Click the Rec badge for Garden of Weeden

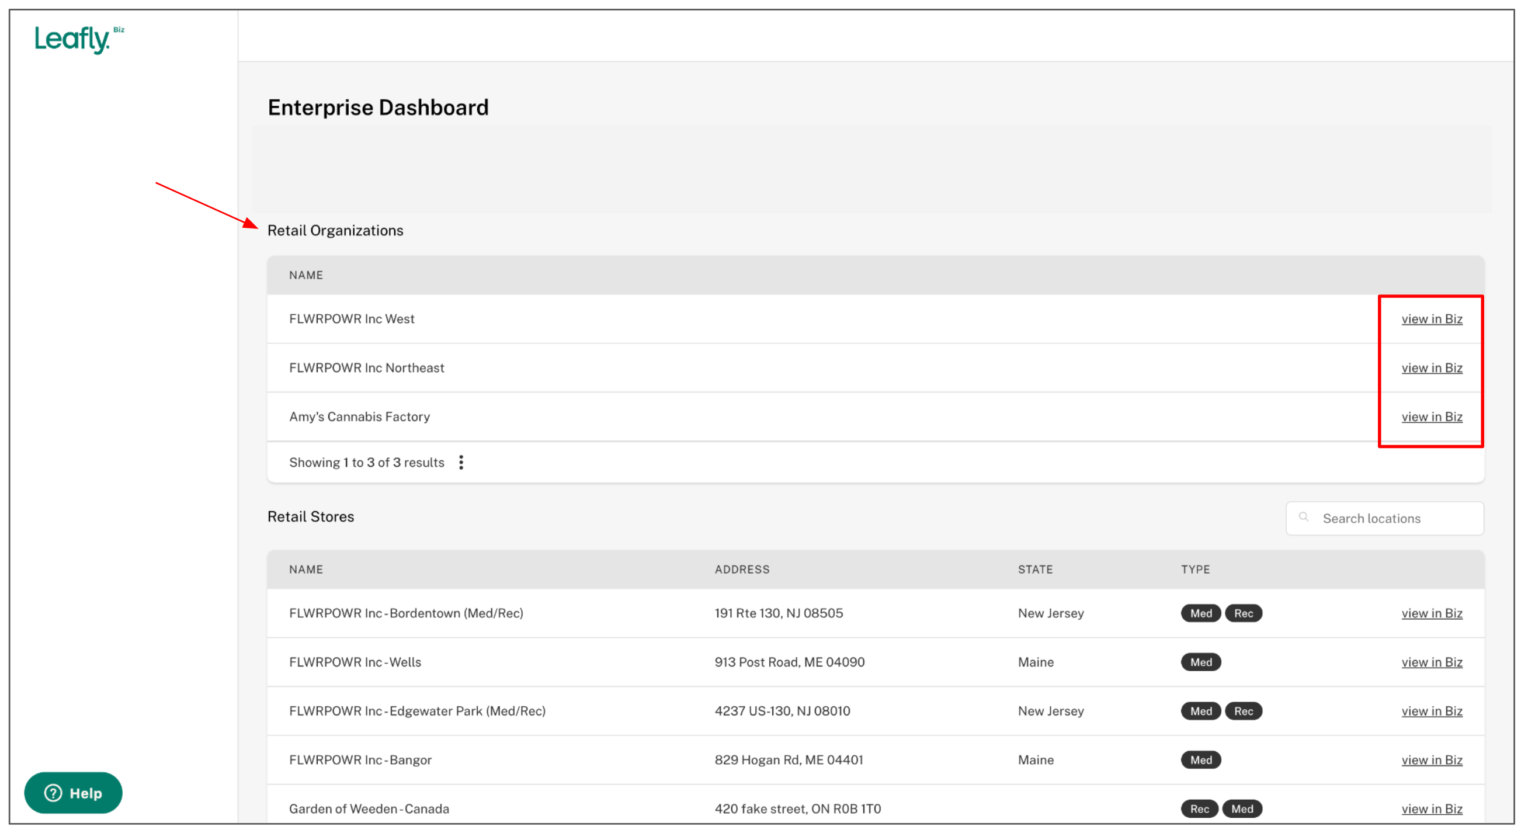click(x=1199, y=808)
